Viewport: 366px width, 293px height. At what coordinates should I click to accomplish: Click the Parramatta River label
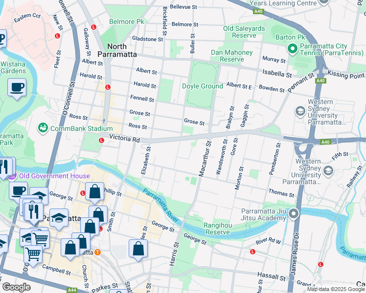[161, 206]
